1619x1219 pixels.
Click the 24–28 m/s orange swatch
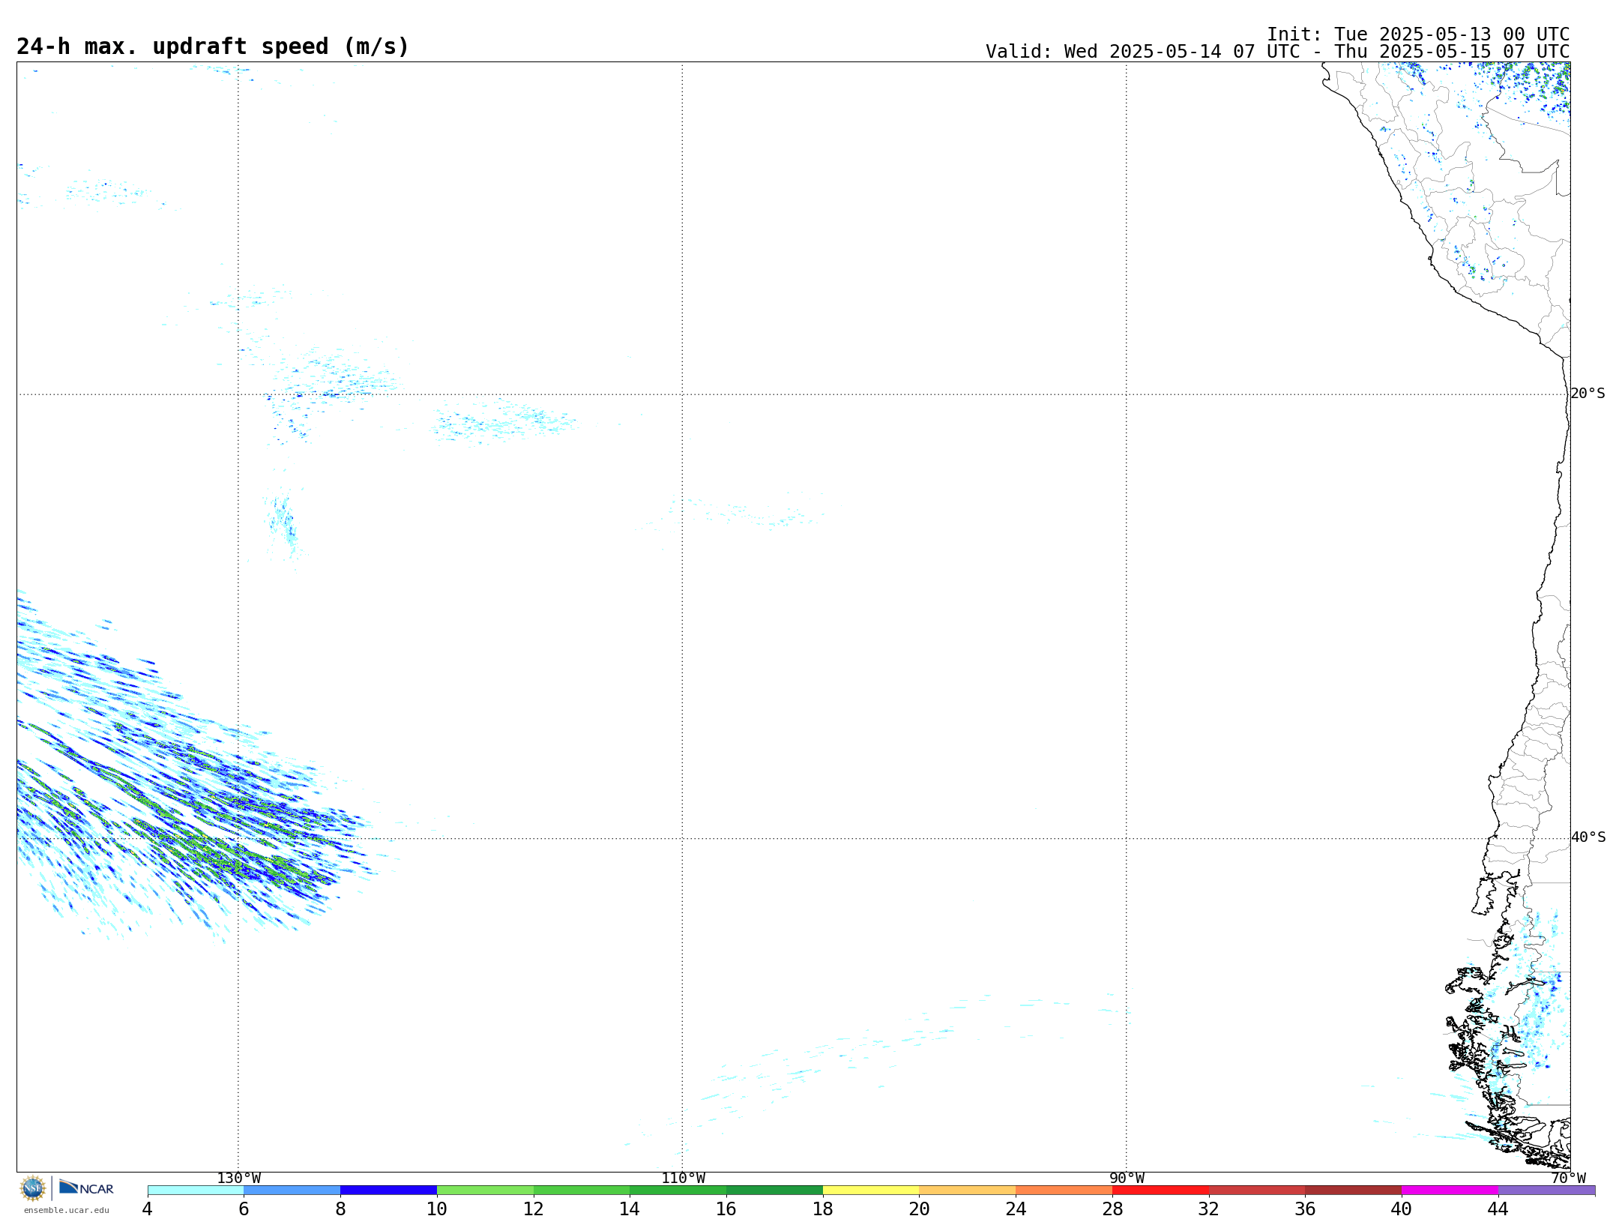tap(1064, 1191)
